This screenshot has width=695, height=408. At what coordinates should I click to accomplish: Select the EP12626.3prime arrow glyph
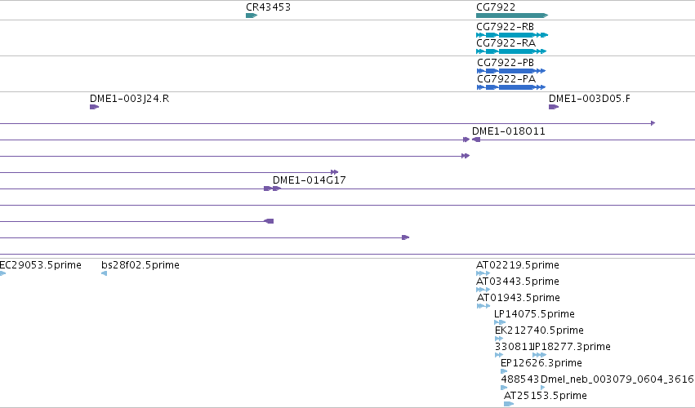pos(504,371)
